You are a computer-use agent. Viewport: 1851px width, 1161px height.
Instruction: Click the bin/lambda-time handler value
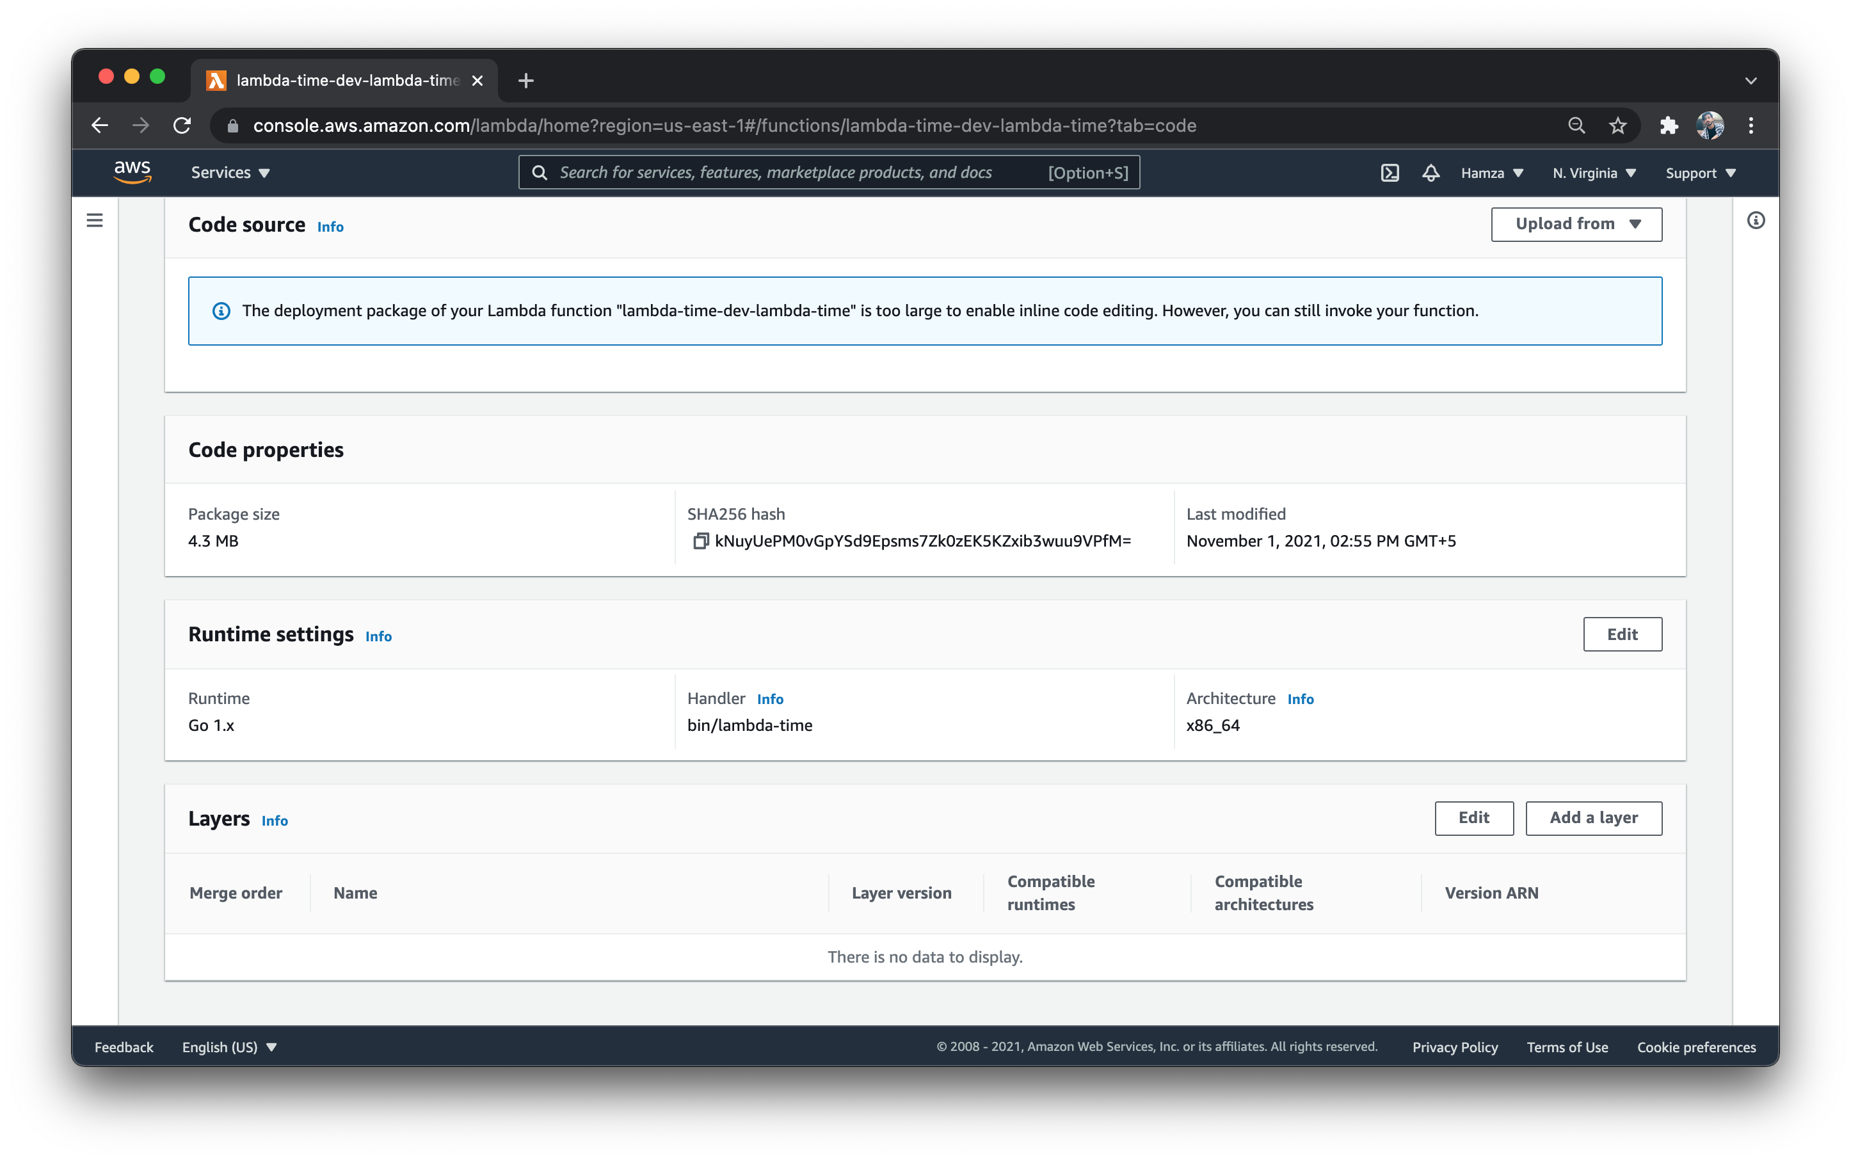tap(749, 726)
